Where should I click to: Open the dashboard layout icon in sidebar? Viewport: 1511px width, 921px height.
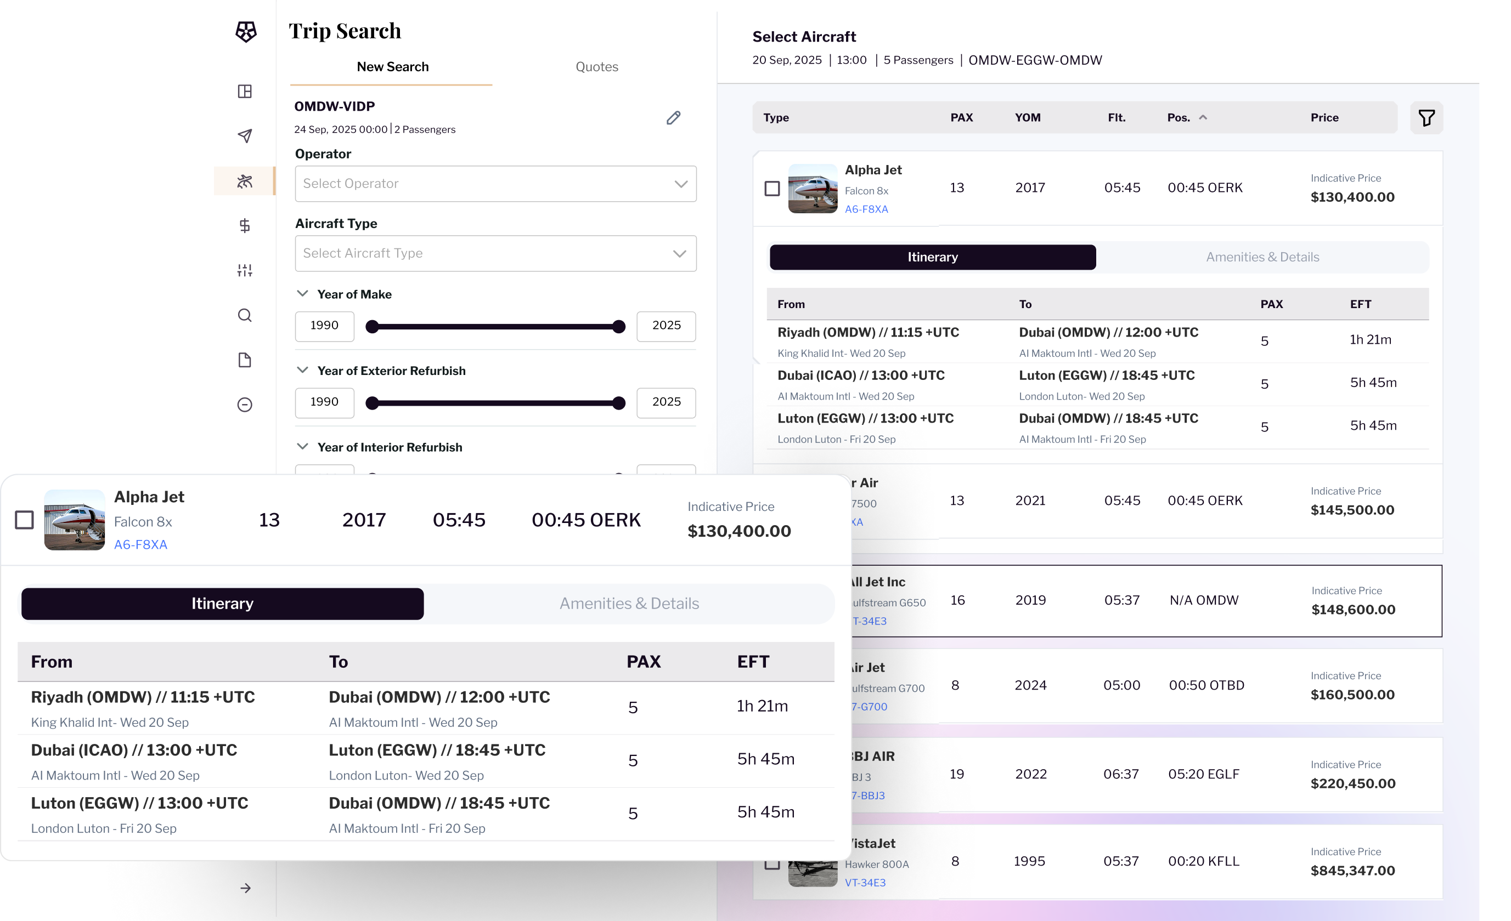coord(245,92)
